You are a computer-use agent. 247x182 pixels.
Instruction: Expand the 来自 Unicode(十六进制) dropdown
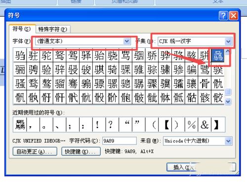pyautogui.click(x=228, y=141)
